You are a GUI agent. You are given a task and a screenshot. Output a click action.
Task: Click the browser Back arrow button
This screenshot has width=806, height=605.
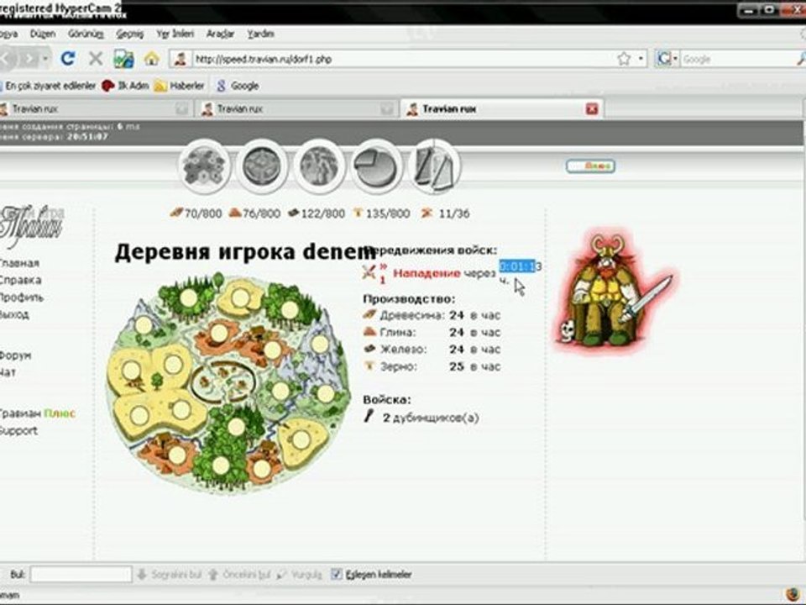point(8,58)
